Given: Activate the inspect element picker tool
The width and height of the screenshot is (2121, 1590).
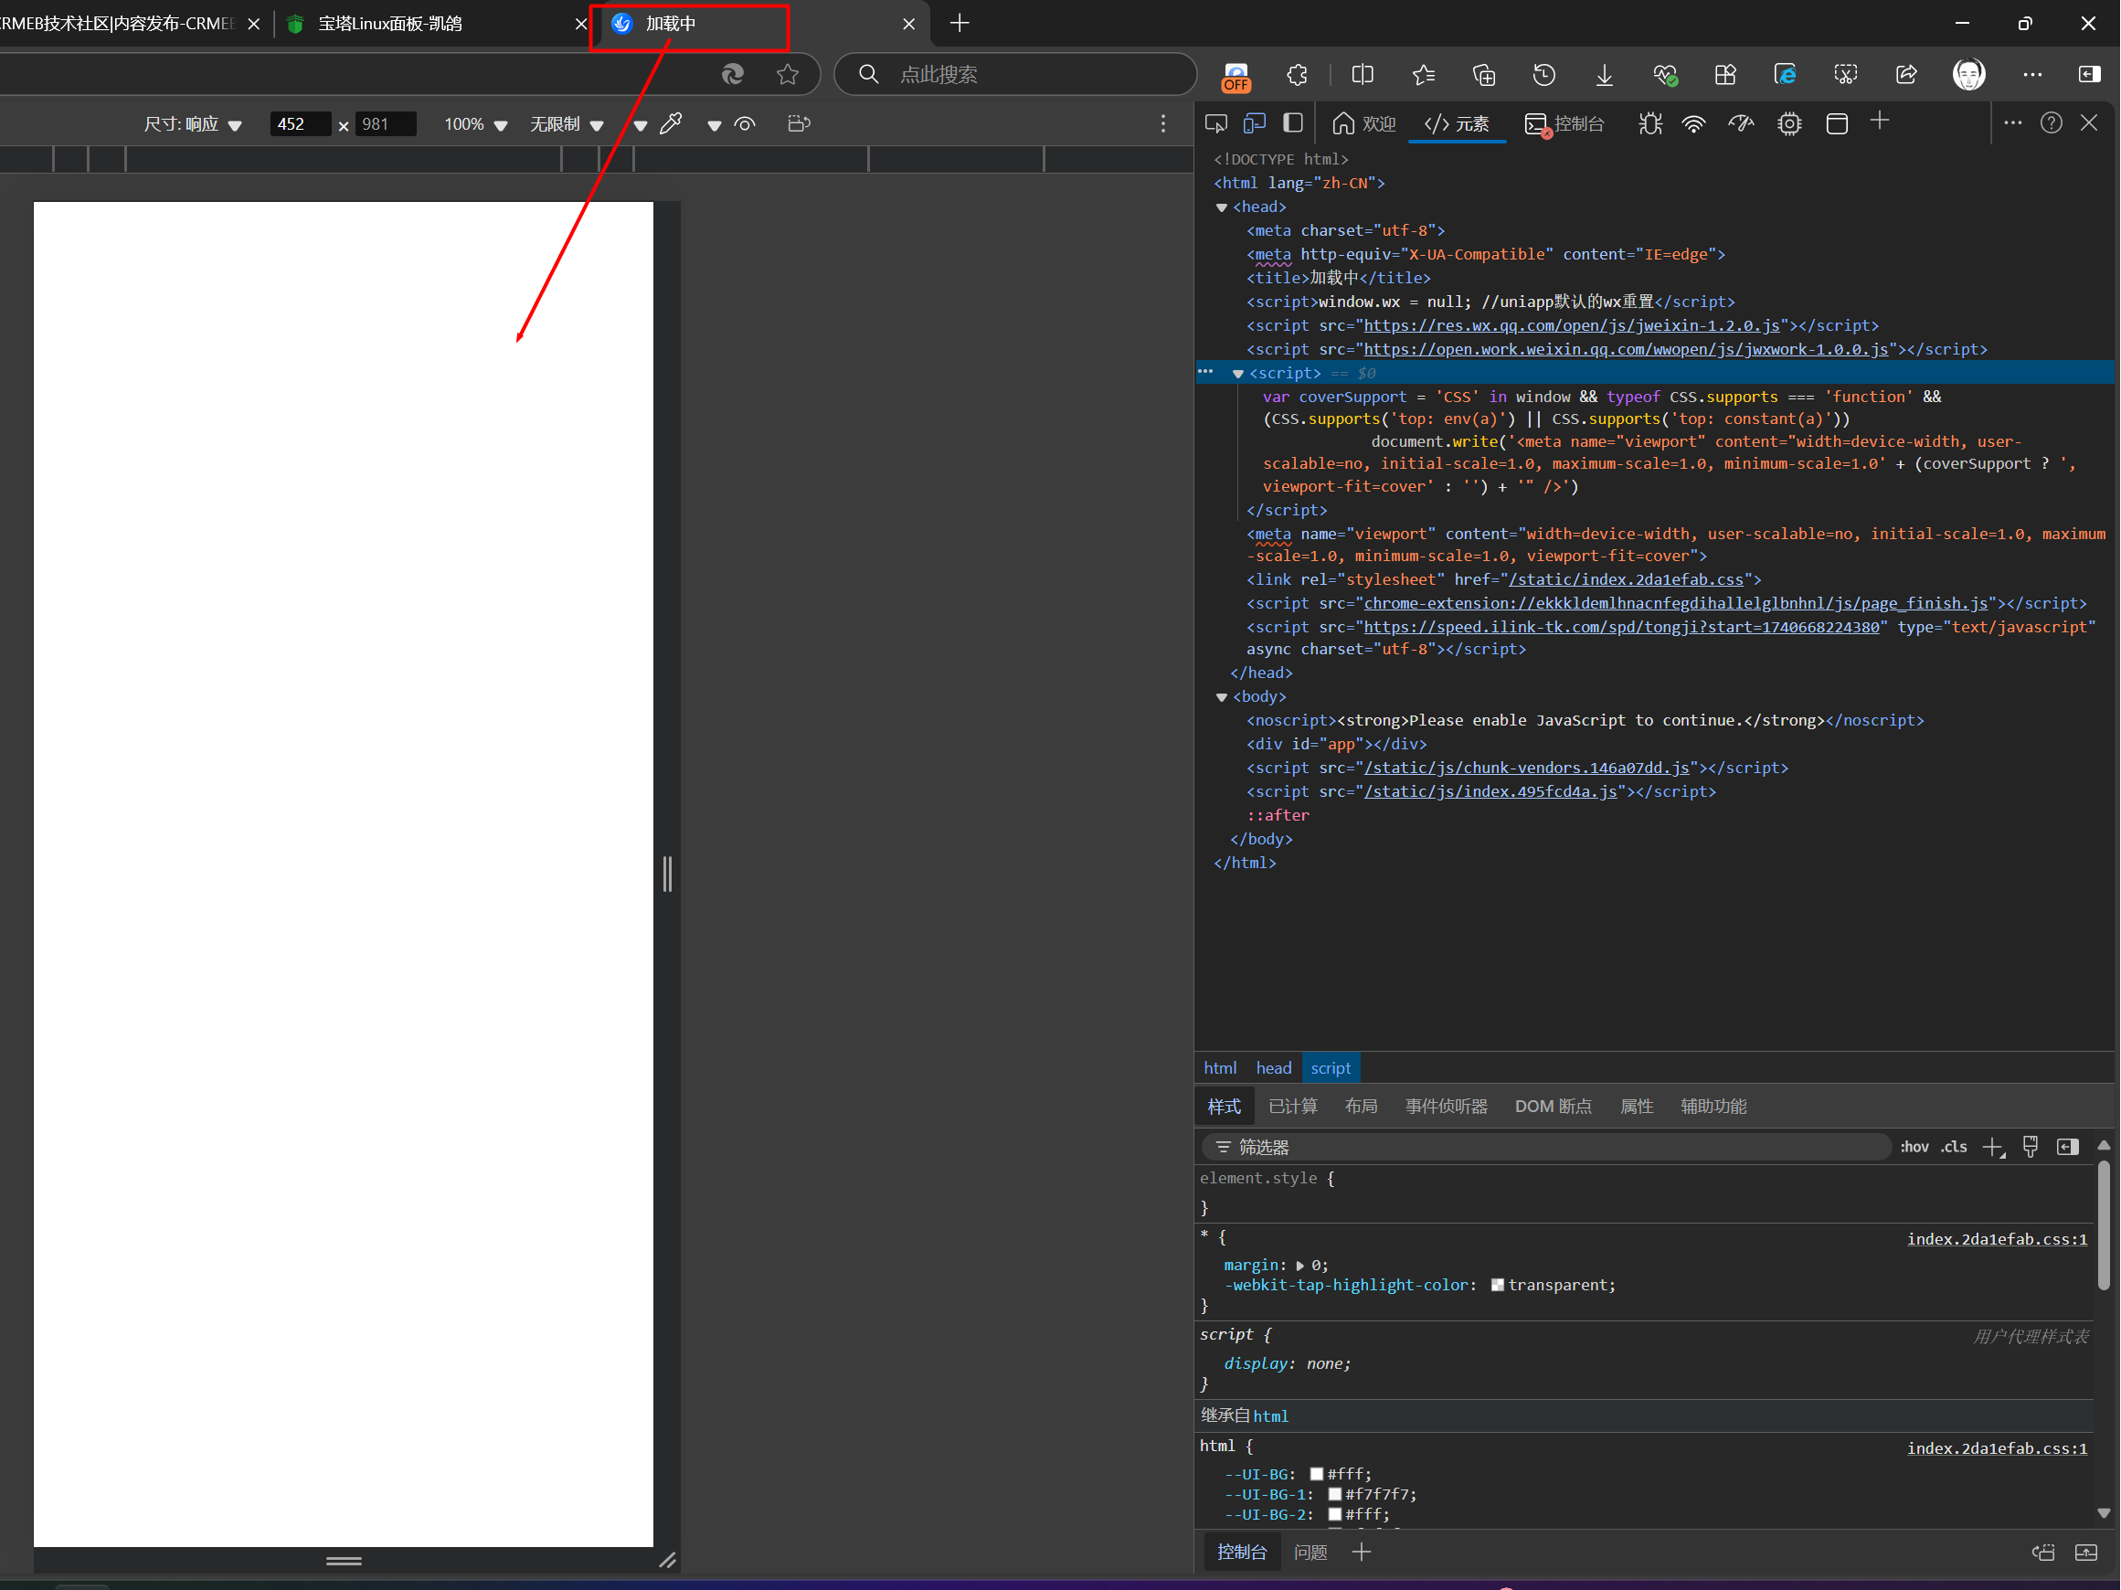Looking at the screenshot, I should click(x=1217, y=123).
